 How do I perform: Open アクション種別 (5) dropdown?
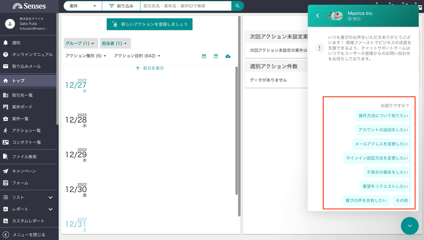[86, 56]
